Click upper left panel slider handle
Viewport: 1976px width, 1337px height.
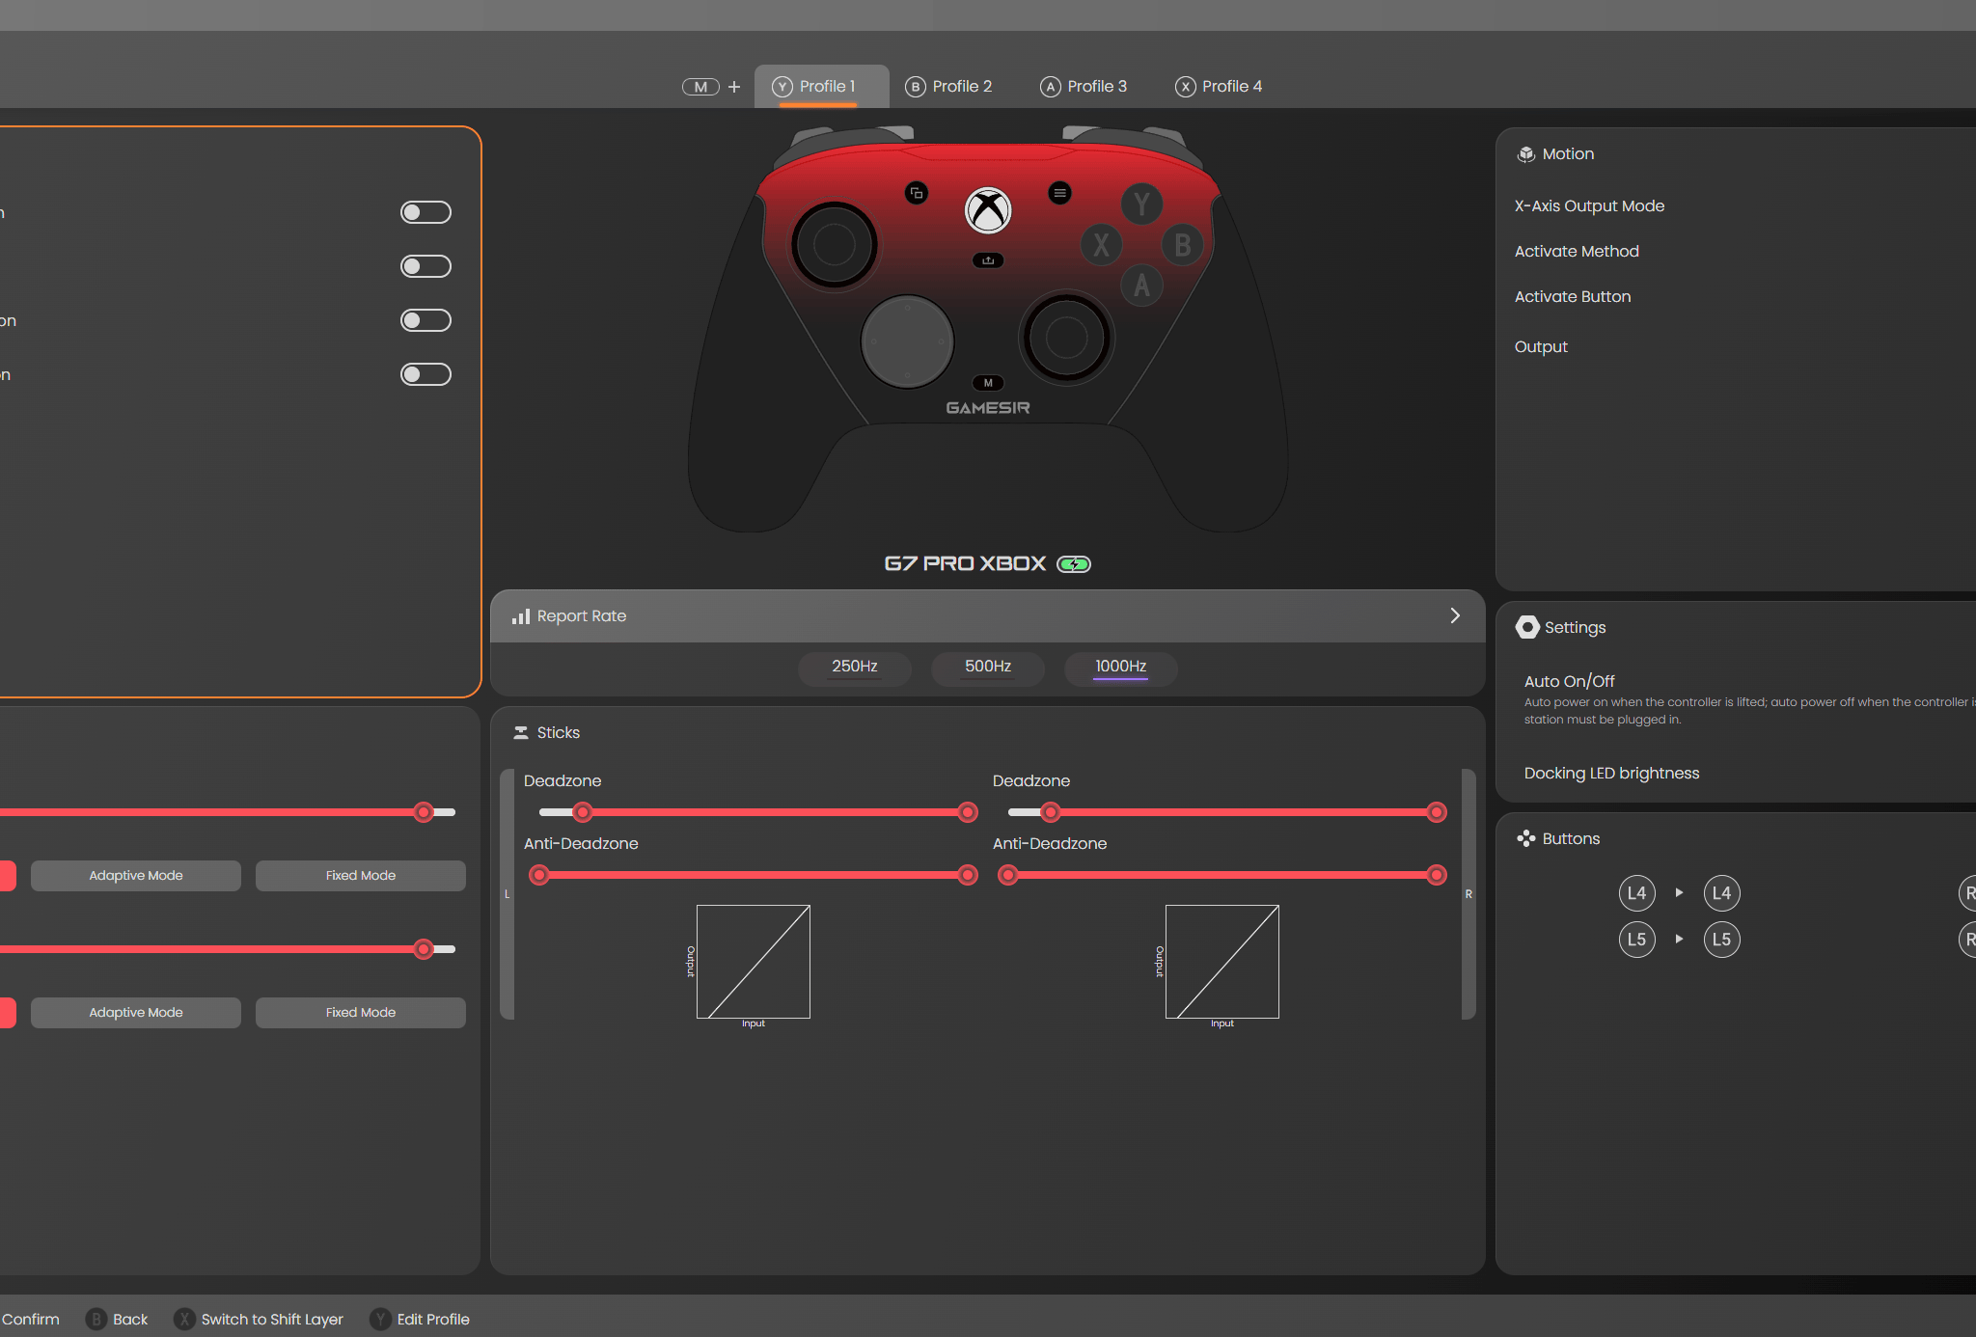(424, 812)
